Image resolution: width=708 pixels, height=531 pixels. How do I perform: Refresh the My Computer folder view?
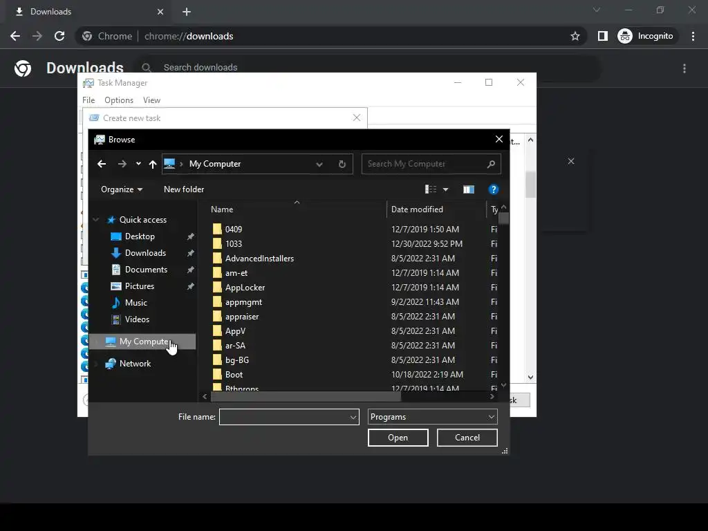(x=342, y=165)
